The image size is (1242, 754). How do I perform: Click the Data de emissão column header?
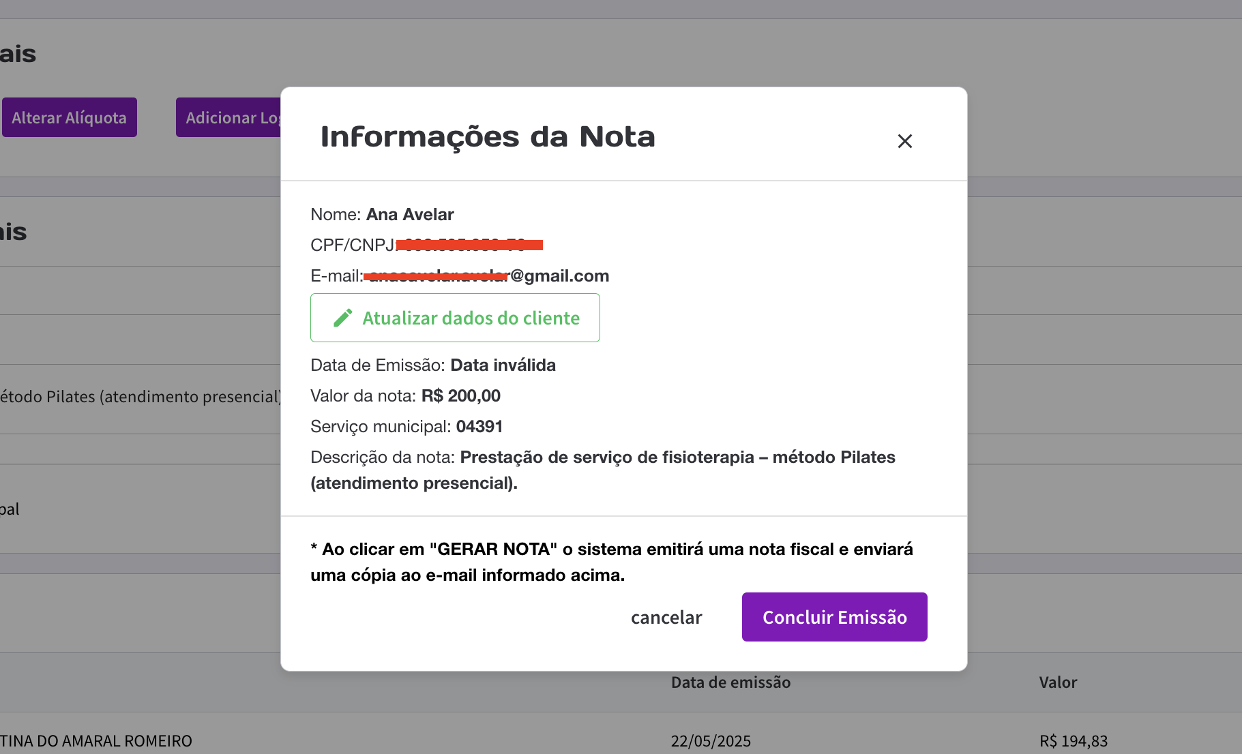tap(730, 682)
